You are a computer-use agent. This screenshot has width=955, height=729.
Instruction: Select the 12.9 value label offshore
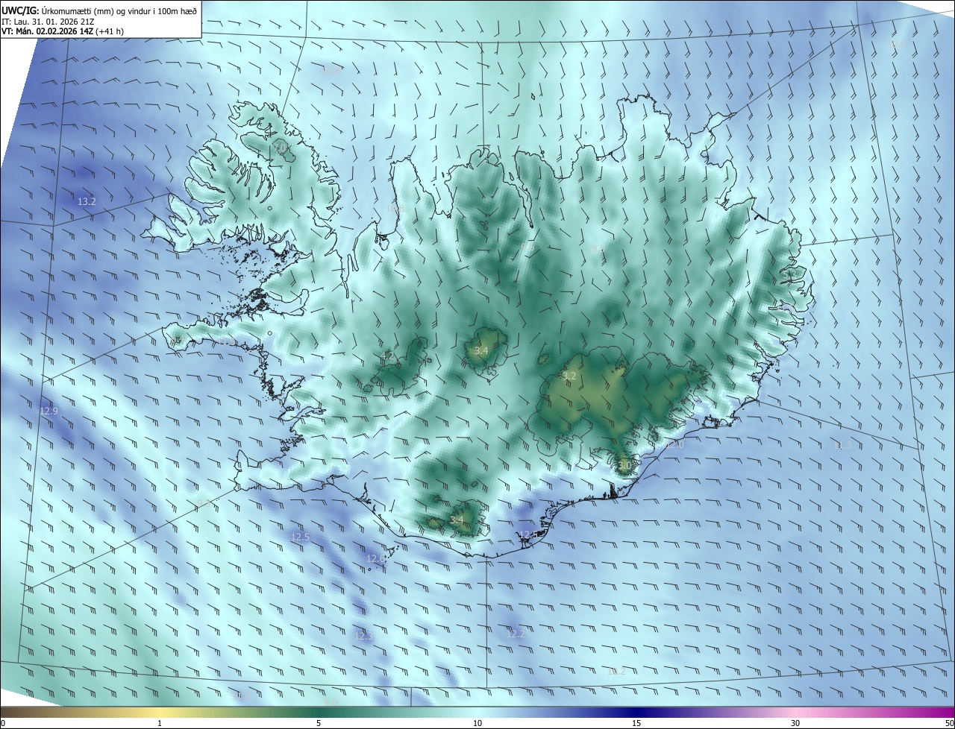(48, 411)
